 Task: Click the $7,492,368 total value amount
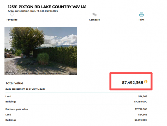[x=133, y=83]
